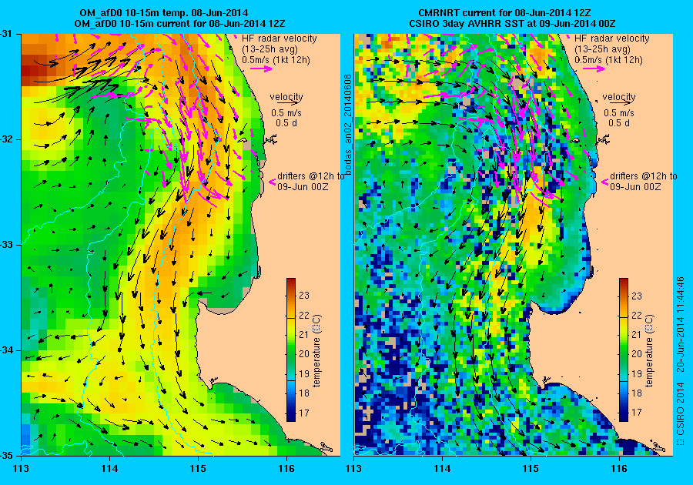This screenshot has height=485, width=693.
Task: Click the right map temperature color bar
Action: coord(624,350)
